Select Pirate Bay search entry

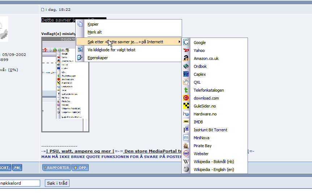coord(215,146)
